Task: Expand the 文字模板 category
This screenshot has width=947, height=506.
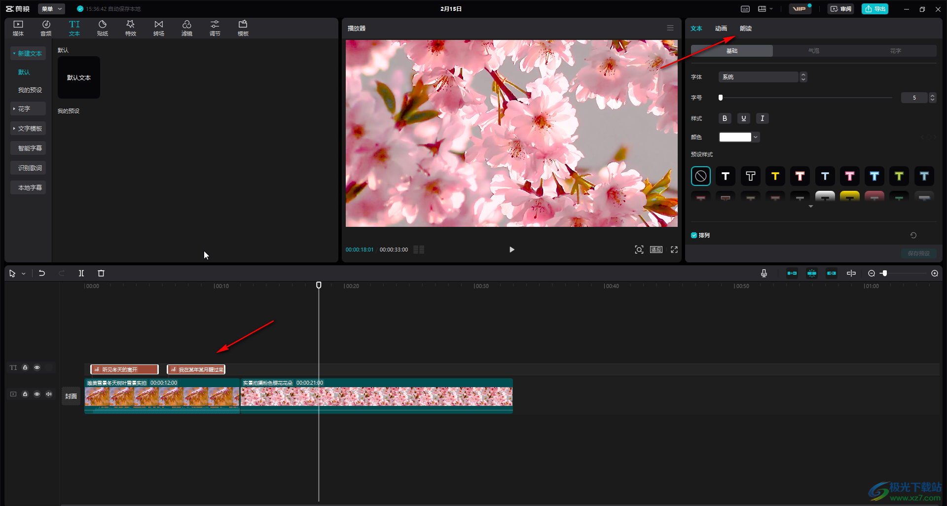Action: click(x=28, y=128)
